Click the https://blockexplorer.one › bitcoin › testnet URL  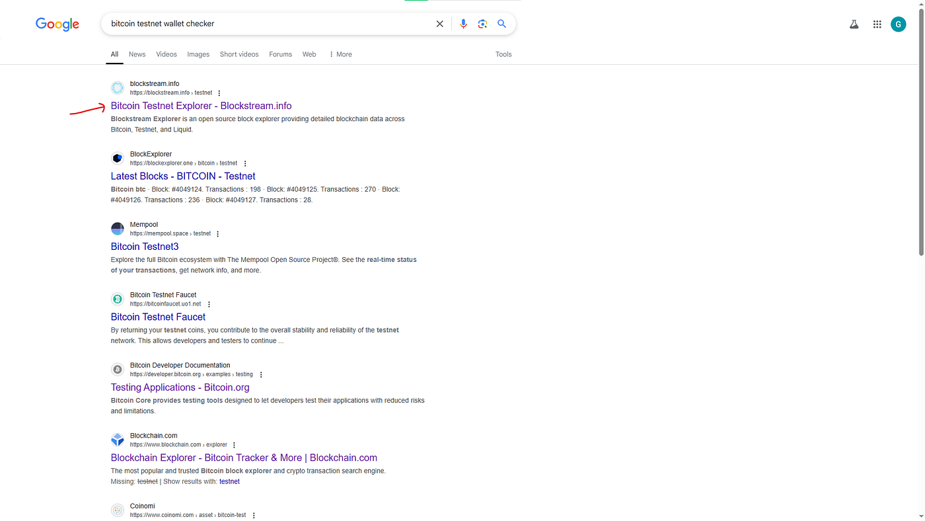coord(184,163)
